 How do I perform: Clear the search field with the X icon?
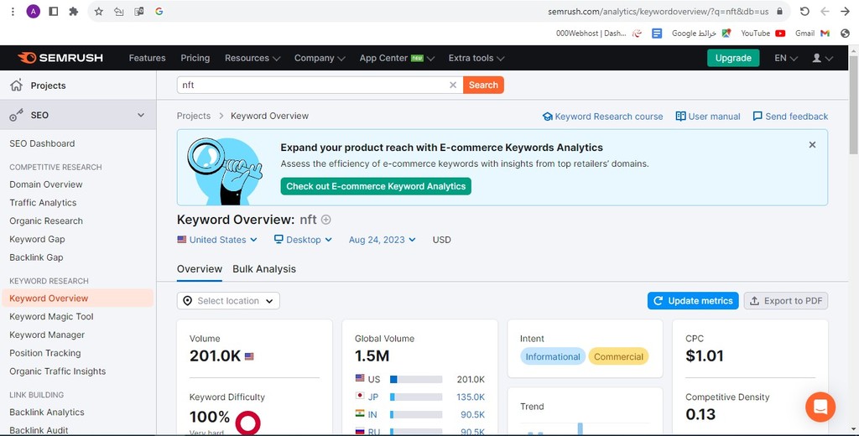(453, 85)
